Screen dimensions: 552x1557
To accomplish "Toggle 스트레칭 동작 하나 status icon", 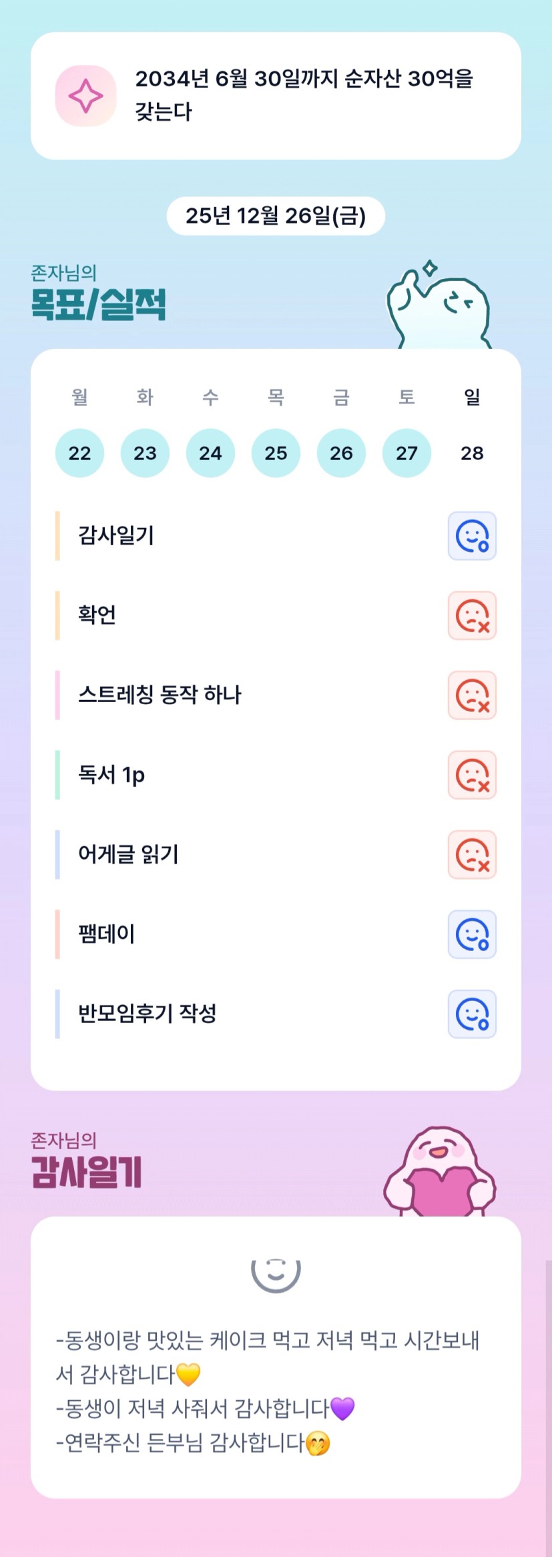I will 472,695.
